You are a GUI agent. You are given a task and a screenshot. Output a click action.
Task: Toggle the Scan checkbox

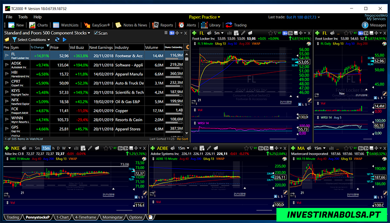coord(96,33)
